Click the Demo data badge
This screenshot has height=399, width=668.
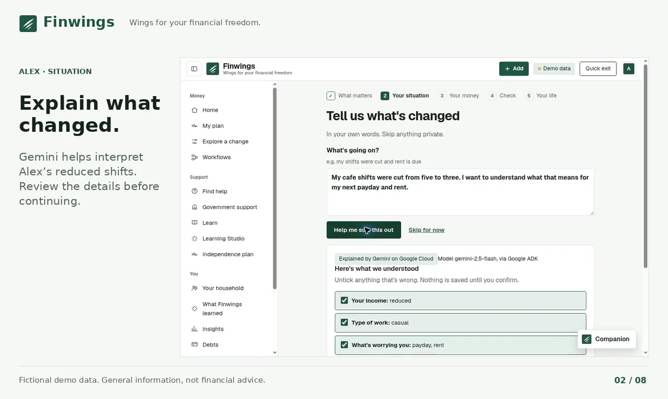[x=554, y=69]
